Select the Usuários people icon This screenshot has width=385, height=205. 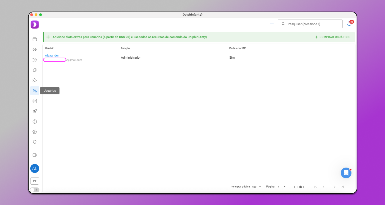(x=35, y=91)
